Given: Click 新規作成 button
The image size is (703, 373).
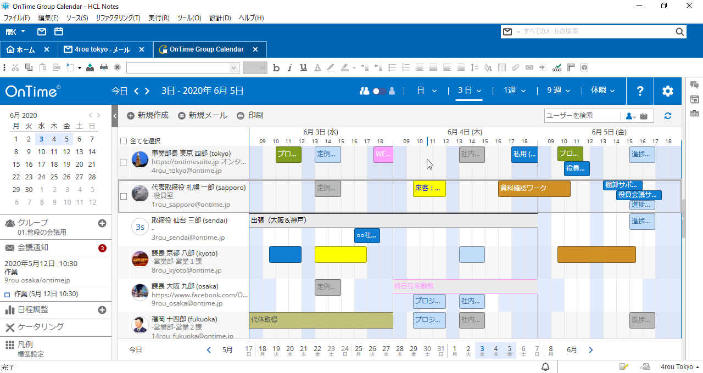Looking at the screenshot, I should [x=147, y=116].
